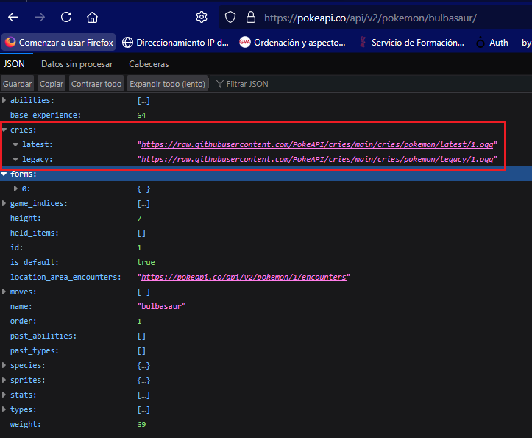This screenshot has width=532, height=438.
Task: Select the id key
Action: (x=17, y=247)
